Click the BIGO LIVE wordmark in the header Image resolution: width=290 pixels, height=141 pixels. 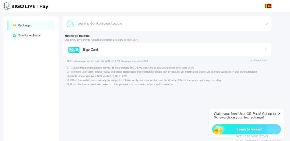coord(23,6)
